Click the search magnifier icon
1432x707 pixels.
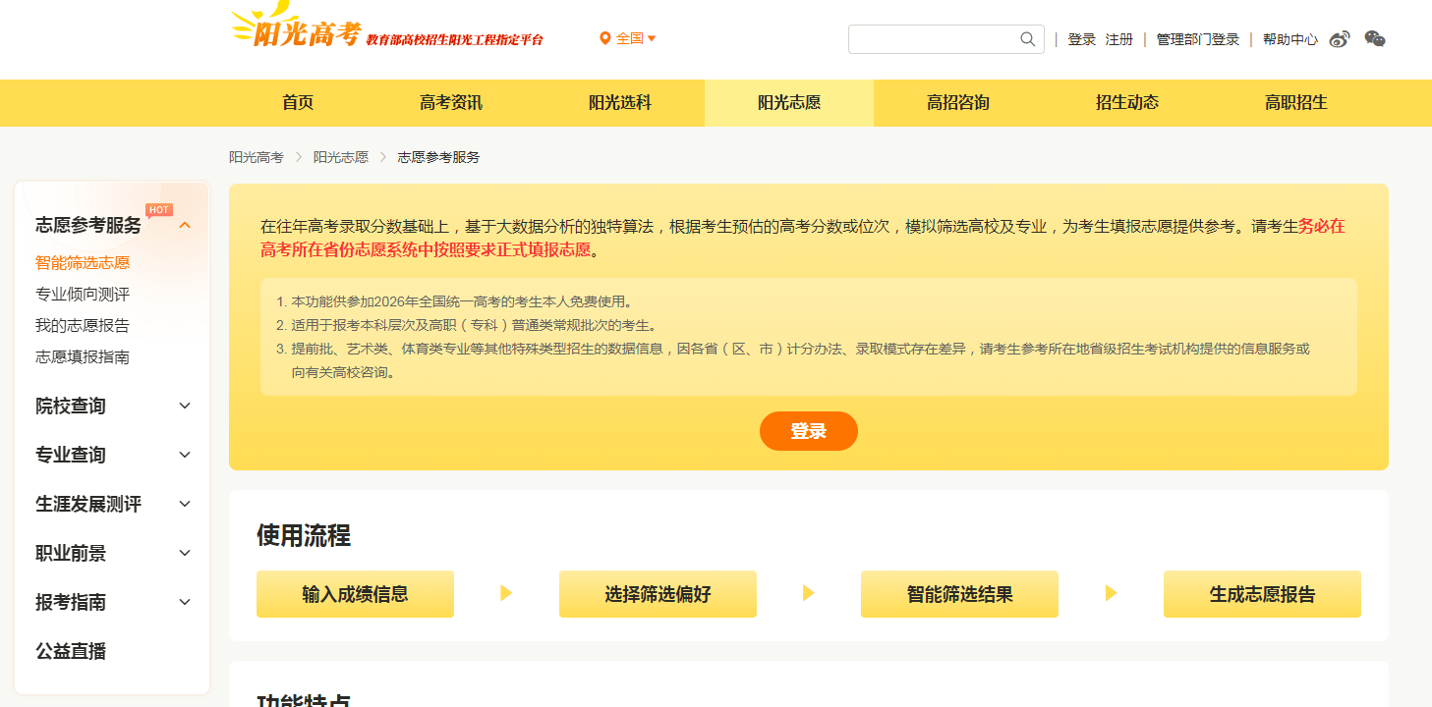[x=1028, y=39]
